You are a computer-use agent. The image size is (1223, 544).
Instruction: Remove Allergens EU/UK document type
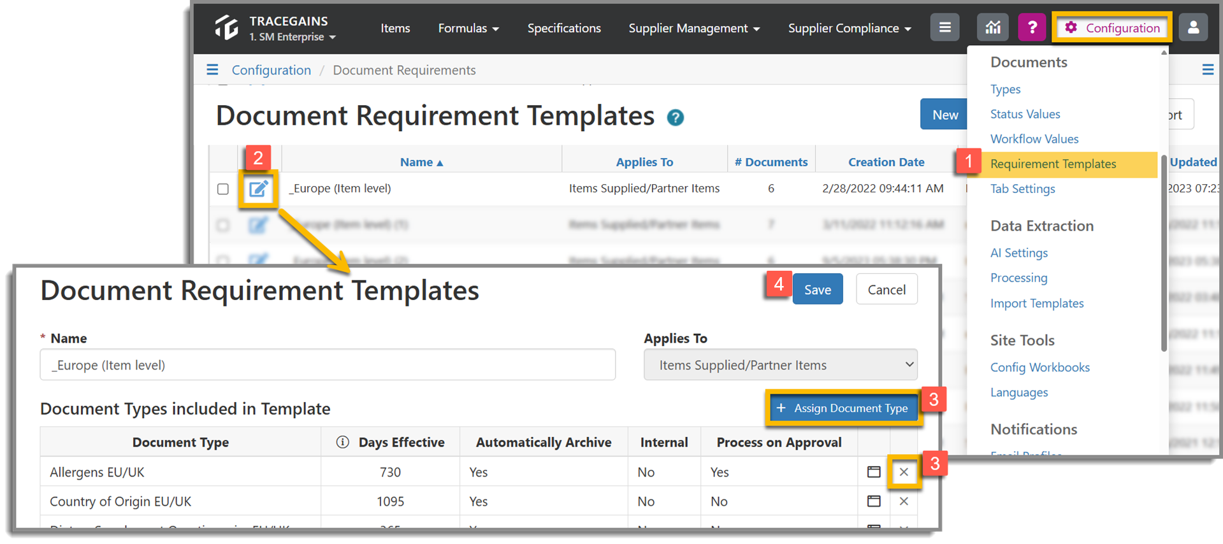click(904, 472)
